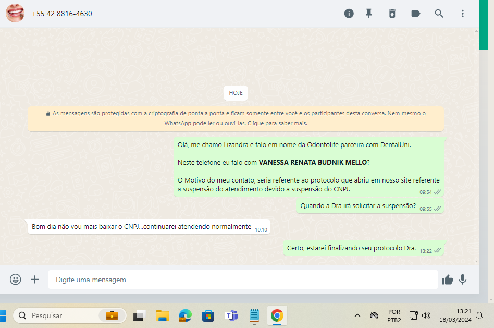Open File Explorer from the taskbar
The width and height of the screenshot is (494, 328).
pos(163,315)
